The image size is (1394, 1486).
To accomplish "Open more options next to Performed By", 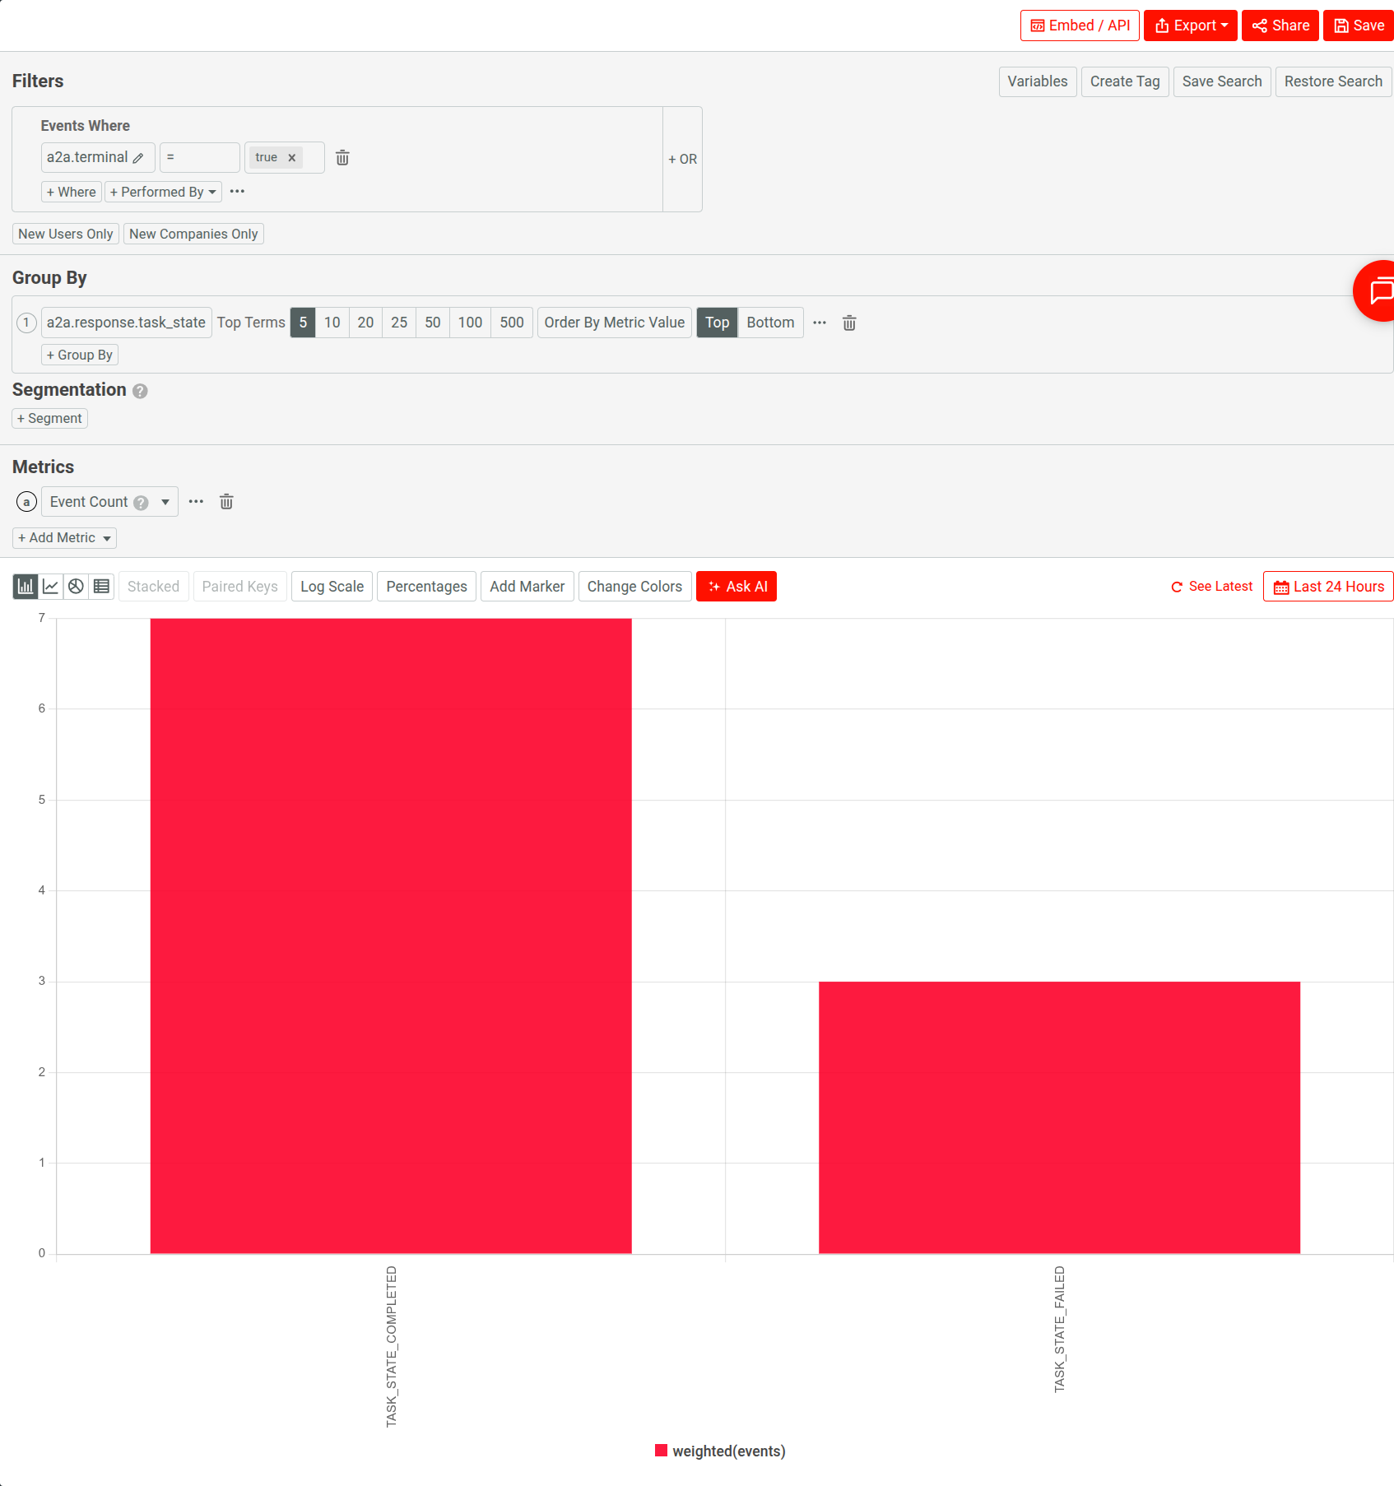I will pos(238,191).
